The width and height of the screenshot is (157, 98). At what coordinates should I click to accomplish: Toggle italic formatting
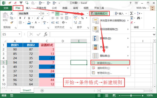click(x=25, y=18)
